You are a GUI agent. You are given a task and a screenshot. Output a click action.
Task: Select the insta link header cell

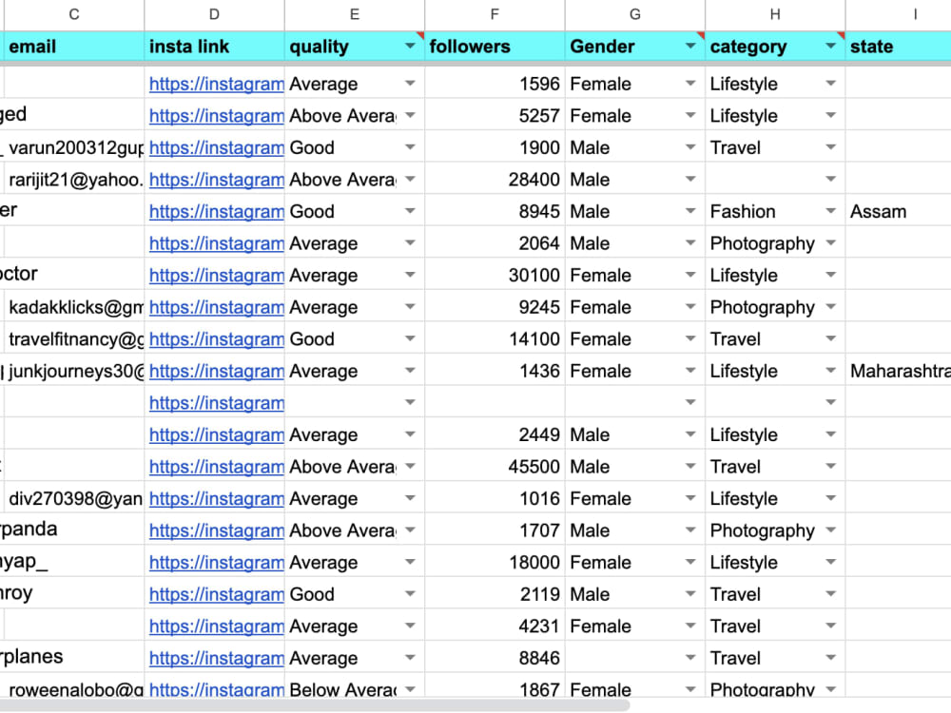pos(214,46)
